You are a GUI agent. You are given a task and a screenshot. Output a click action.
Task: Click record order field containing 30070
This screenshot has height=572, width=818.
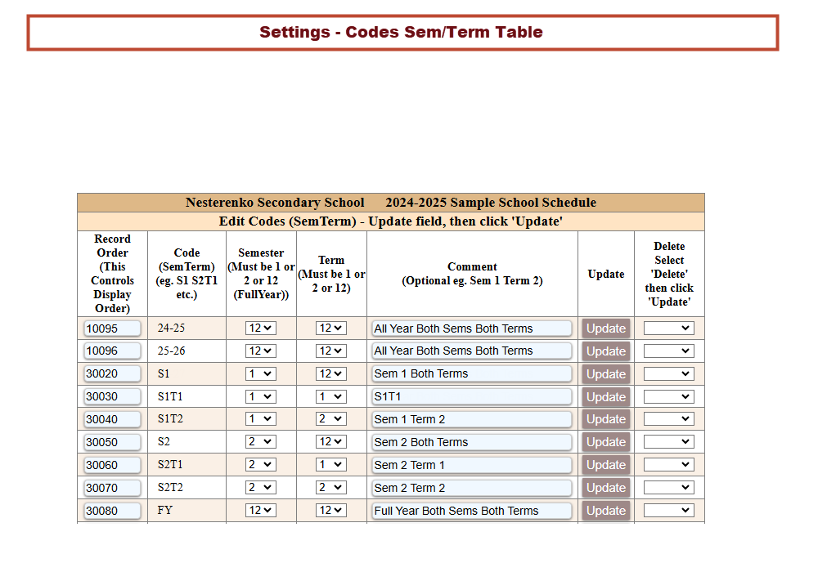[112, 488]
